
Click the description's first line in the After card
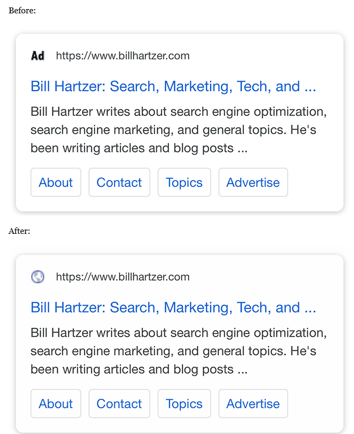(x=179, y=333)
